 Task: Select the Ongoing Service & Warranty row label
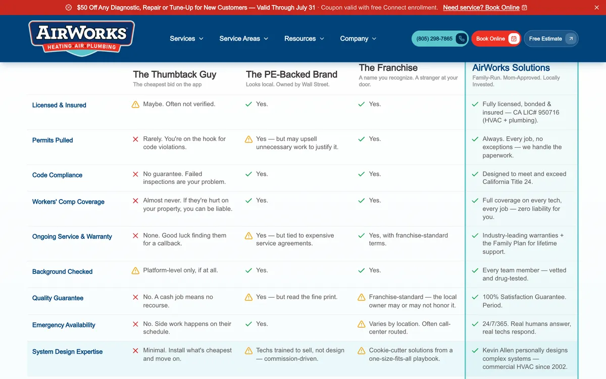pyautogui.click(x=72, y=236)
